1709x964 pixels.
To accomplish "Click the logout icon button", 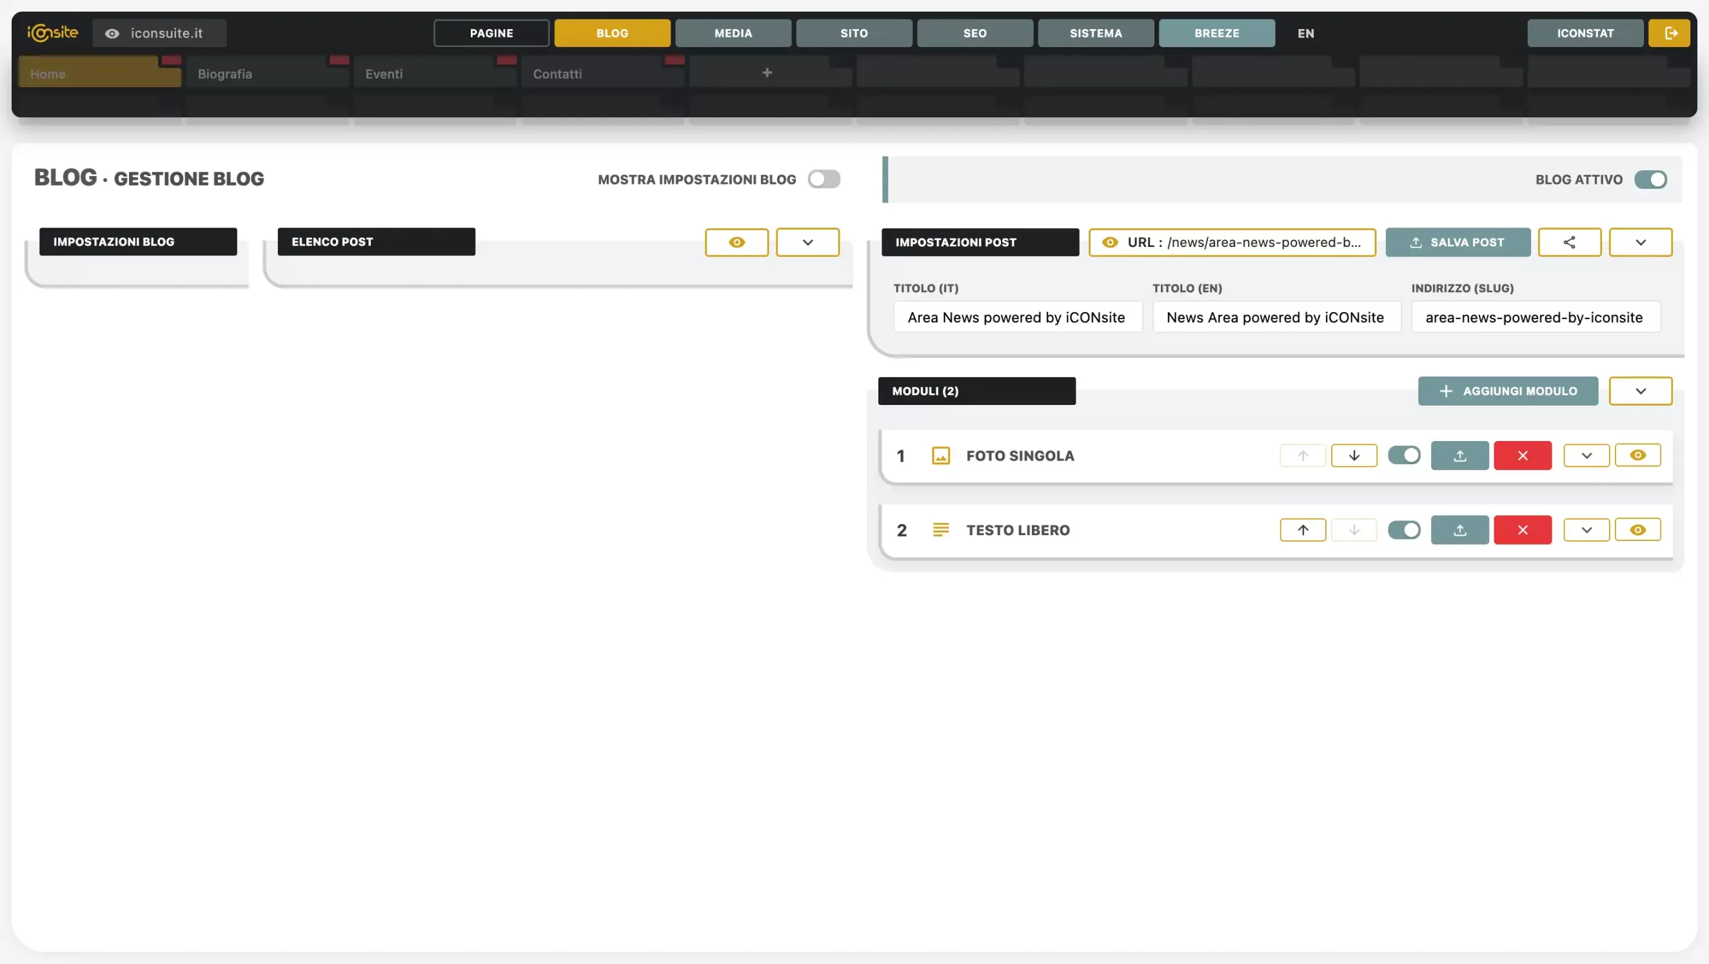I will (1669, 33).
